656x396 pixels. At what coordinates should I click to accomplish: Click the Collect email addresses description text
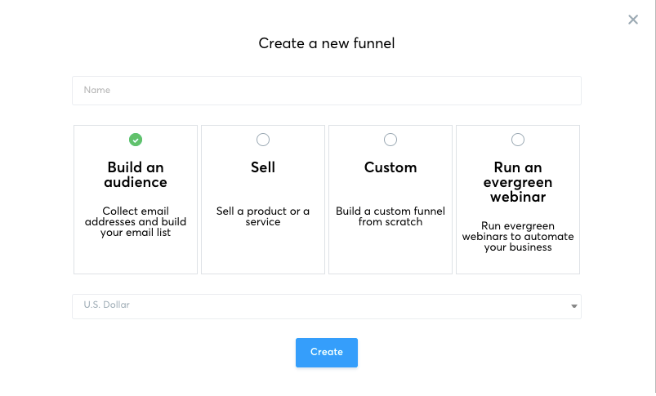tap(136, 222)
